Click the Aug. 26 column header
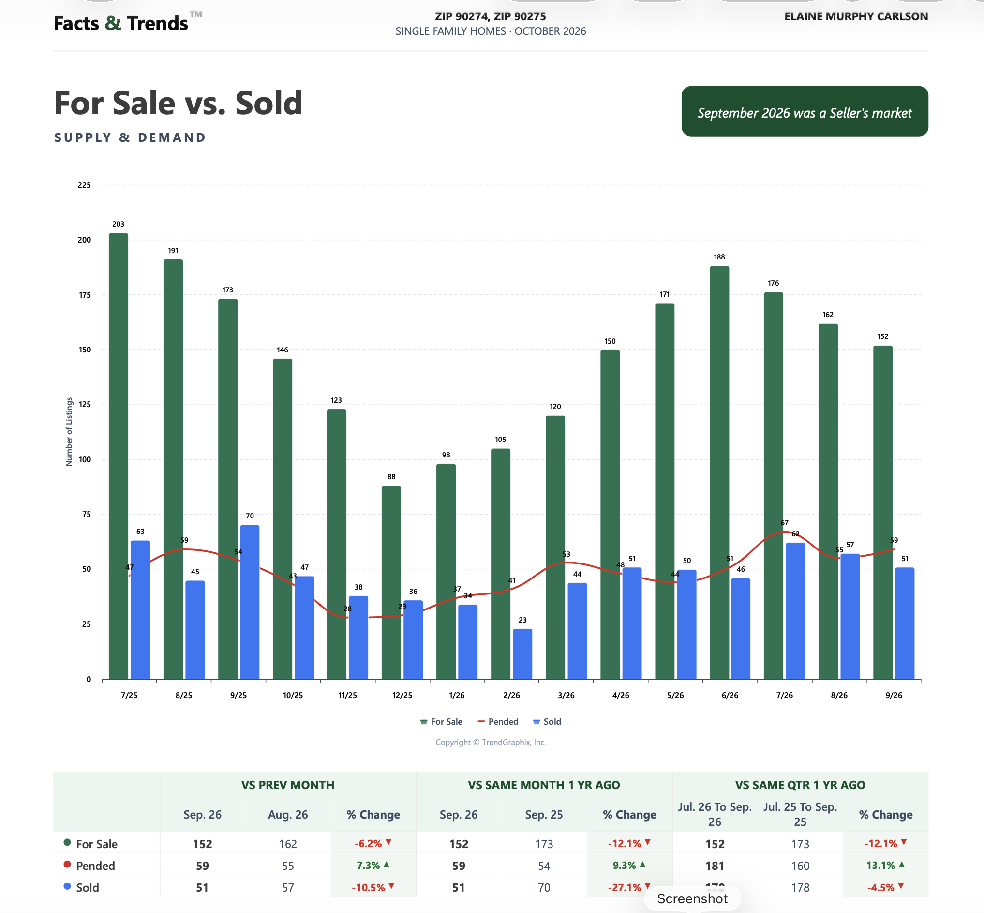The image size is (984, 913). pyautogui.click(x=288, y=815)
